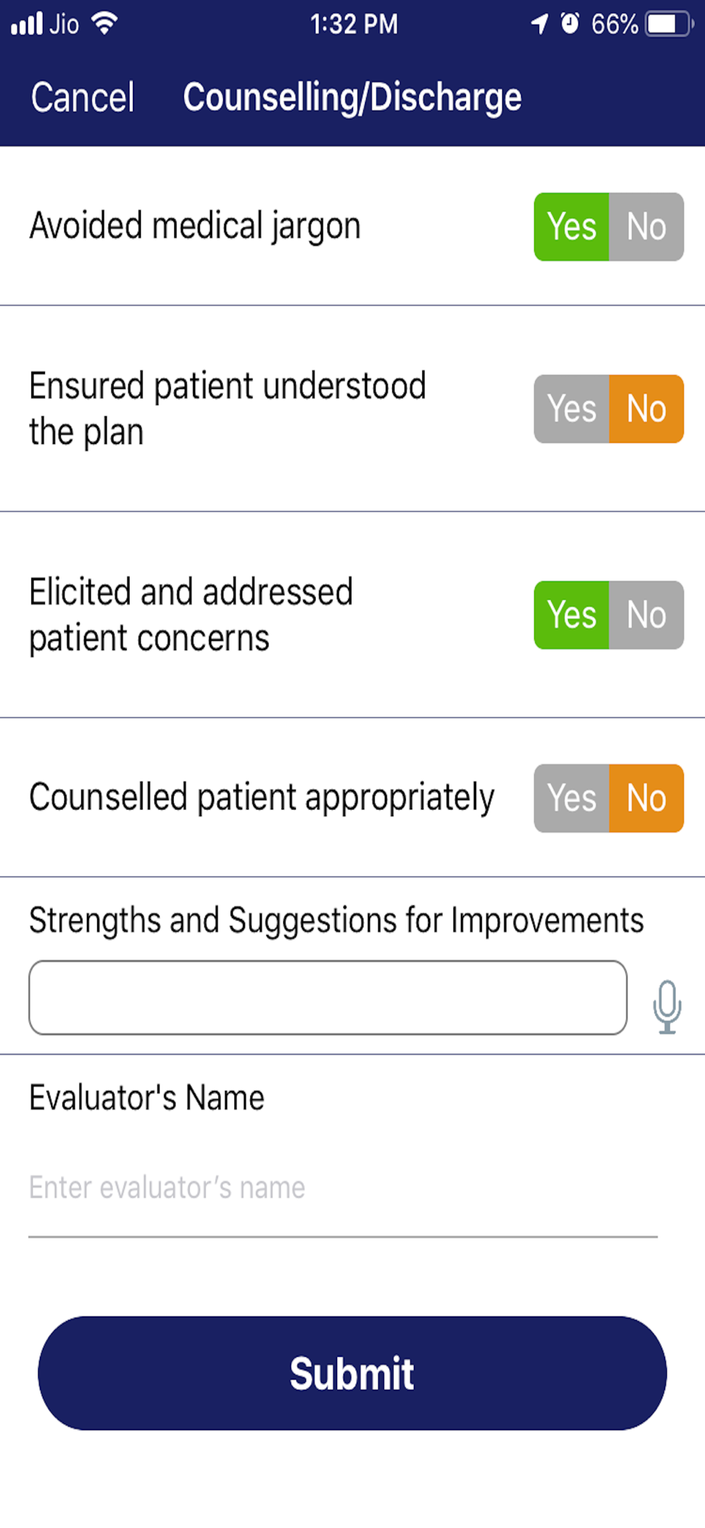Tap the alarm clock status icon
The image size is (705, 1528).
pyautogui.click(x=570, y=24)
